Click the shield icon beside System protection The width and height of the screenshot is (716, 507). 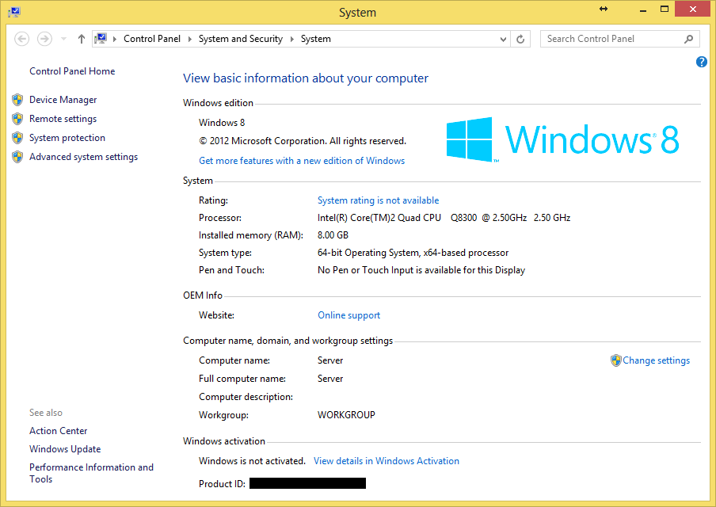17,138
